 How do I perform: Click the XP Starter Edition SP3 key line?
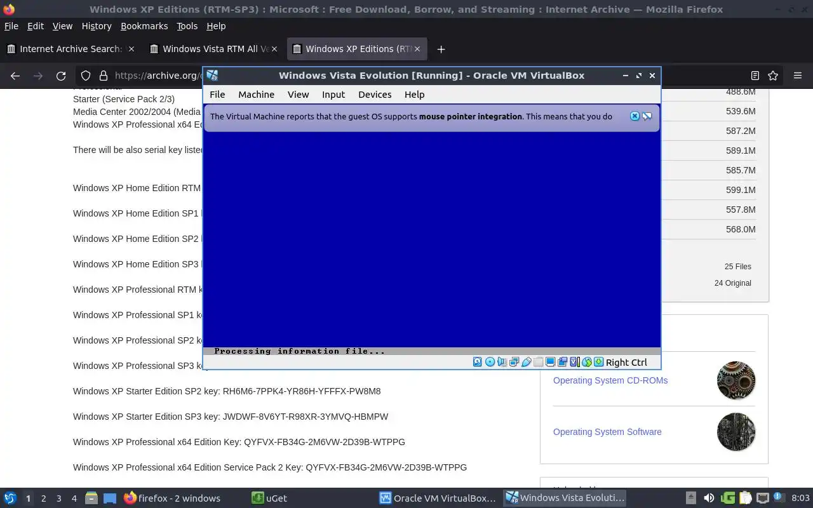231,417
